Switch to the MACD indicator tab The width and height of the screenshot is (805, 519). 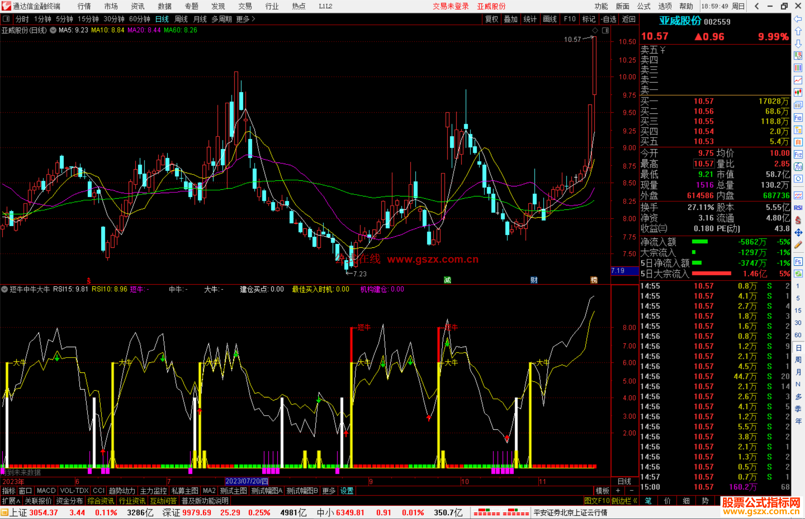click(46, 491)
